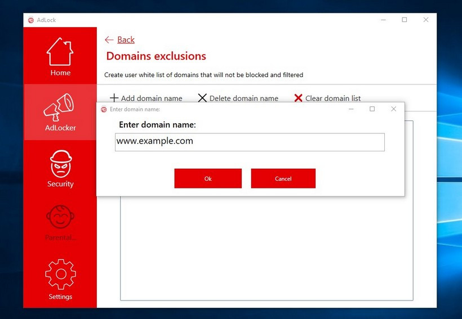Image resolution: width=462 pixels, height=319 pixels.
Task: Close the AdLock main window
Action: pos(426,20)
